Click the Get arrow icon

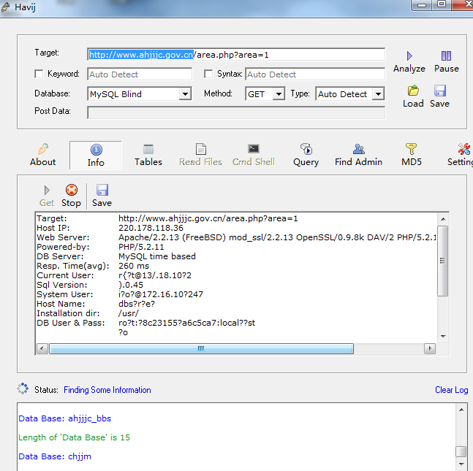[47, 190]
